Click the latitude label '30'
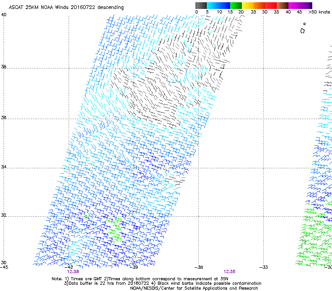Screen dimensions: 332x291 click(x=4, y=262)
